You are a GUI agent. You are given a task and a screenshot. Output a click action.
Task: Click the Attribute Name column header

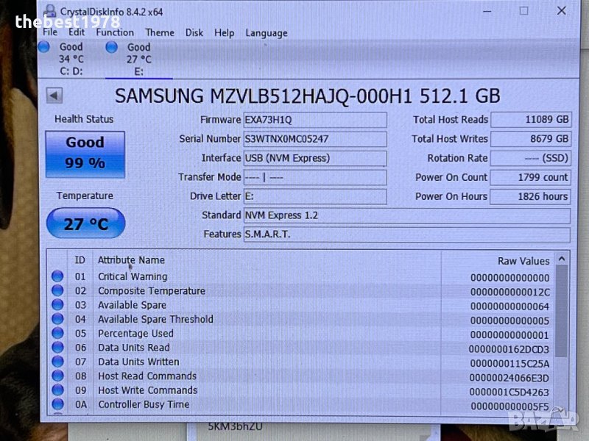131,260
